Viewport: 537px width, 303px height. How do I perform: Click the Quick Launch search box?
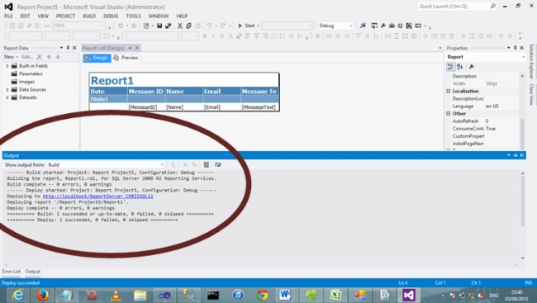(457, 7)
